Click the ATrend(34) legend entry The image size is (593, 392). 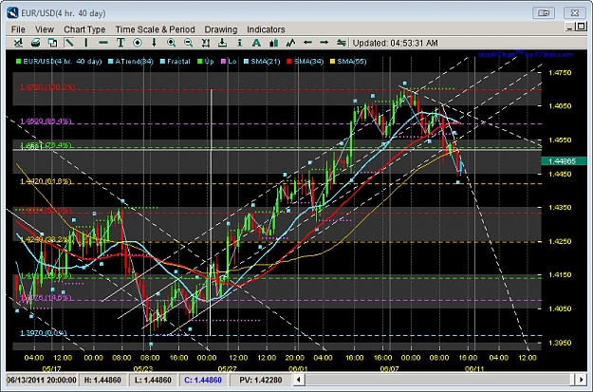pyautogui.click(x=130, y=62)
